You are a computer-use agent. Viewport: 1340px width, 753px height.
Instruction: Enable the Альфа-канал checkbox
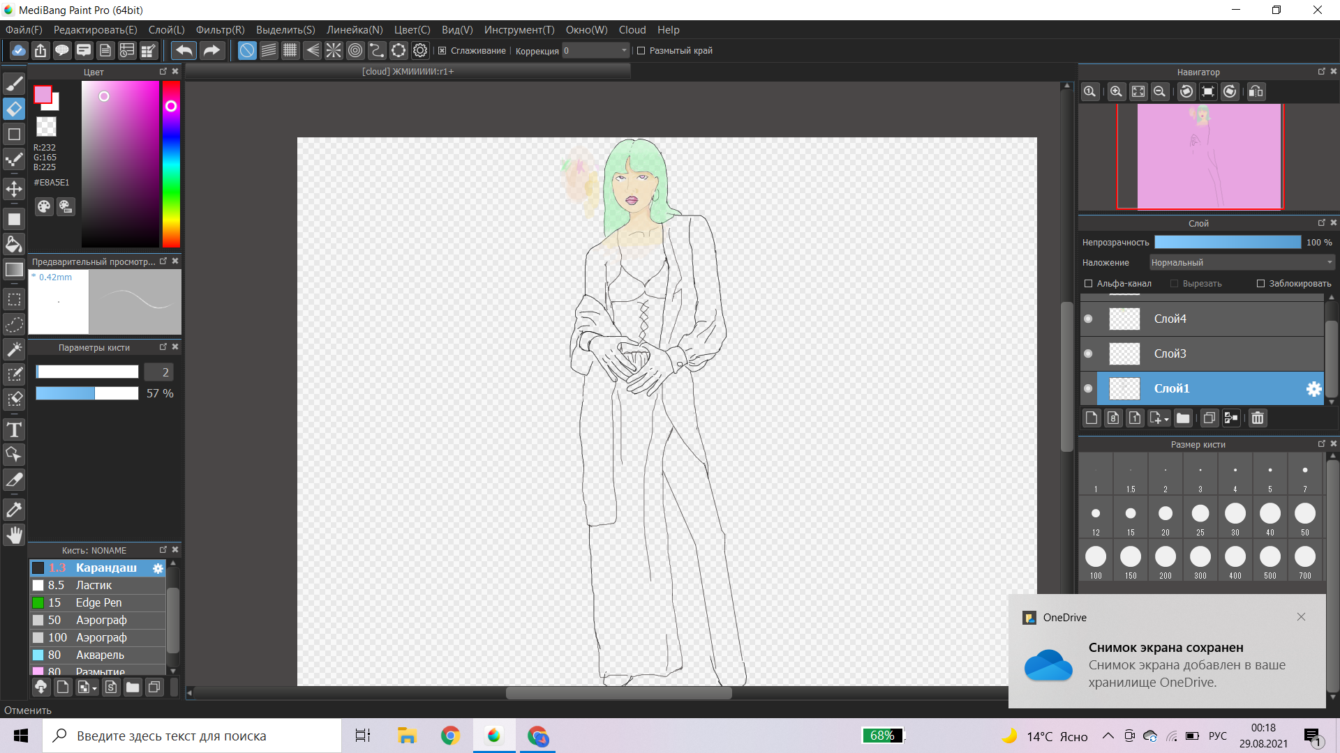(x=1088, y=284)
